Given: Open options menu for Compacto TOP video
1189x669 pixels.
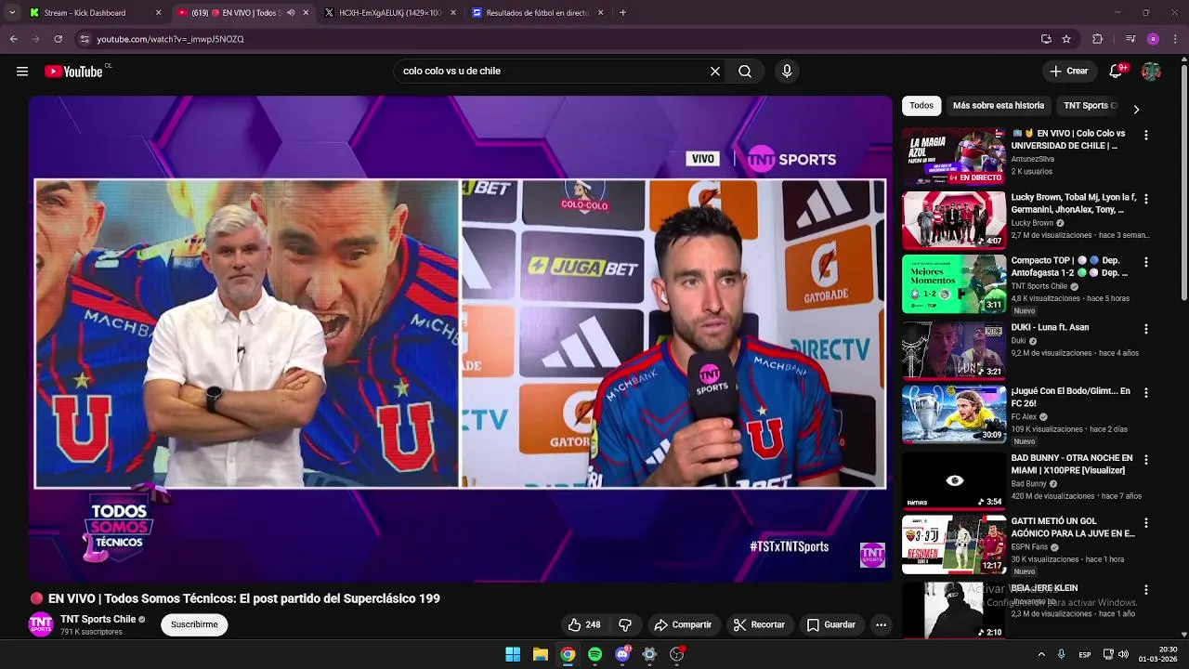Looking at the screenshot, I should pyautogui.click(x=1145, y=262).
